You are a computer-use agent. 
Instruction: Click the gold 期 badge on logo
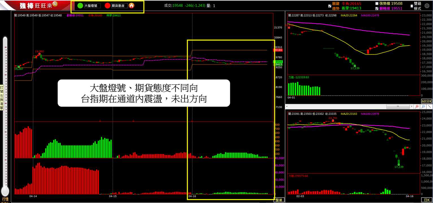coord(55,5)
